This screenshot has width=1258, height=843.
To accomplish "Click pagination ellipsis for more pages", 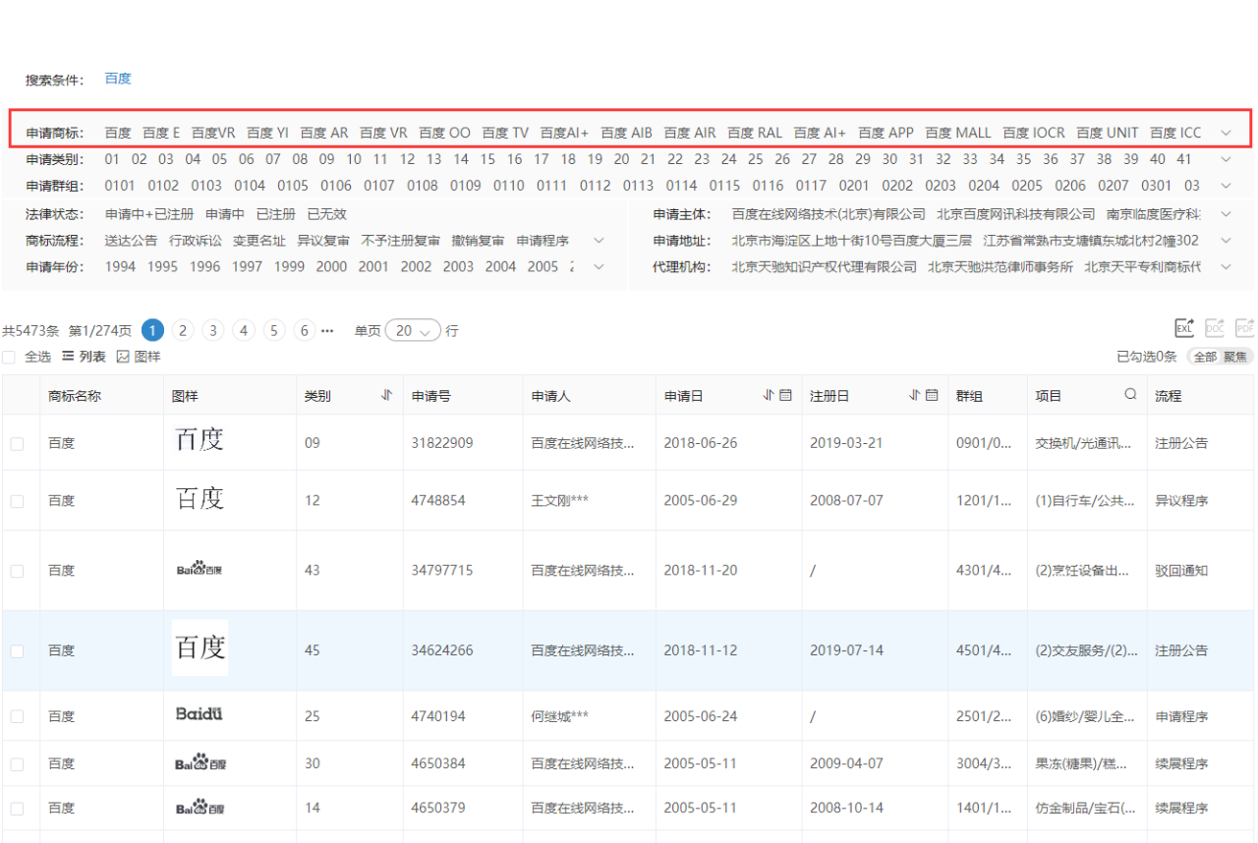I will point(327,331).
